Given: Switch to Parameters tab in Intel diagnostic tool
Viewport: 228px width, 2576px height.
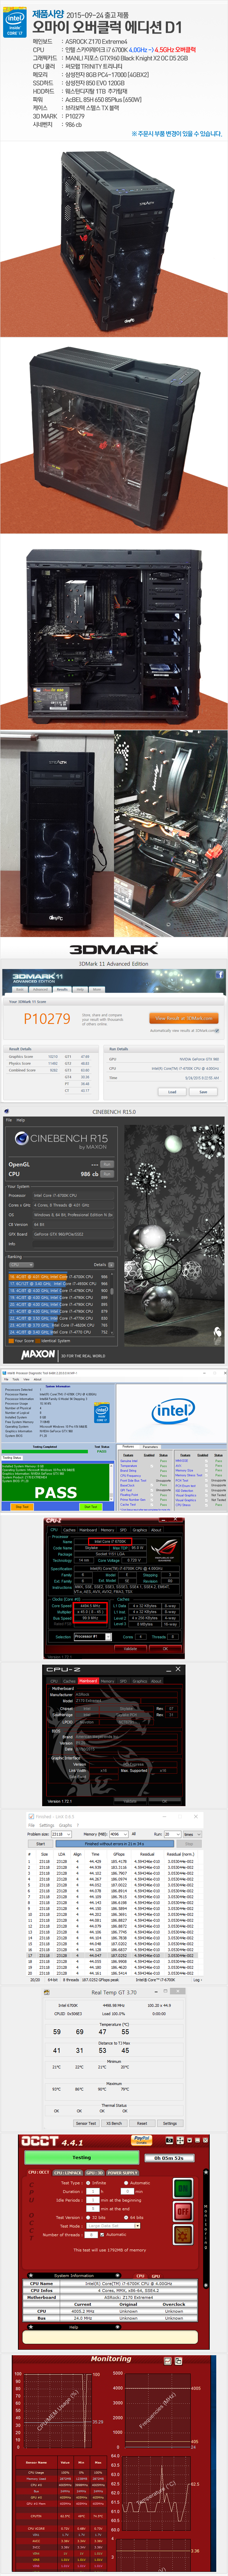Looking at the screenshot, I should 150,1447.
